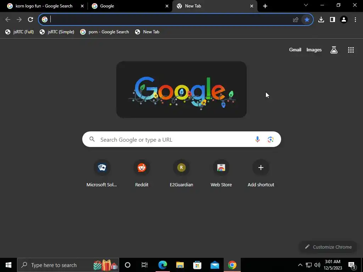Open the E2Guardian shortcut
Viewport: 363px width, 272px height.
(181, 174)
